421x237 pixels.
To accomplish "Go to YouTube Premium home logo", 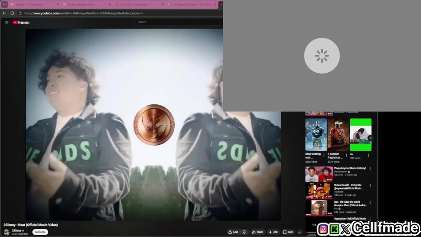I will [x=21, y=22].
